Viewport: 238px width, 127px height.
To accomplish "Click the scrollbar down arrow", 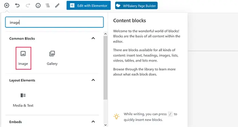I will click(x=105, y=125).
